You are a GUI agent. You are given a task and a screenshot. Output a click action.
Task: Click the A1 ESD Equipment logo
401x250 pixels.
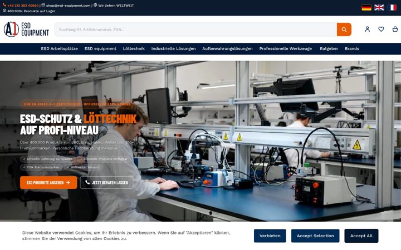pyautogui.click(x=26, y=29)
